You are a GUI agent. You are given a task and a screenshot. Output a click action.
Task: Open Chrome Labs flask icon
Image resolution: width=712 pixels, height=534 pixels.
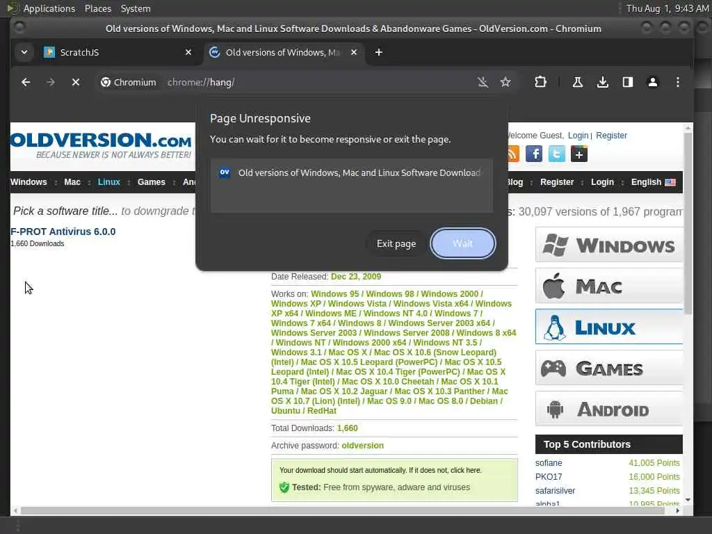(578, 82)
